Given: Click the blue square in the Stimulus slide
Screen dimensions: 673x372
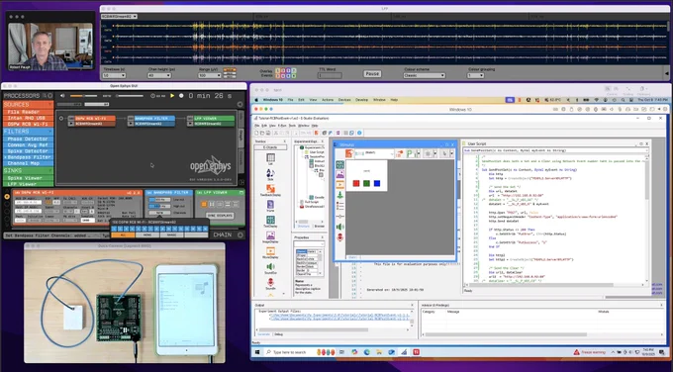Looking at the screenshot, I should pyautogui.click(x=377, y=183).
